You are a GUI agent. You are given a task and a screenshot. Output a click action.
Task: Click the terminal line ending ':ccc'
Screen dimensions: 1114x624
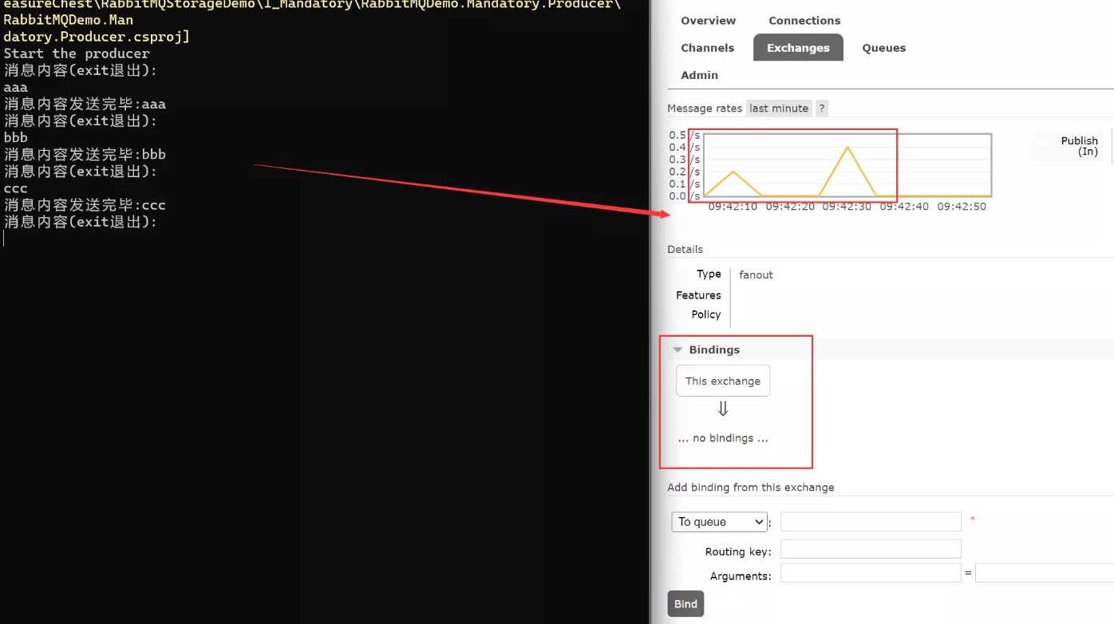85,205
